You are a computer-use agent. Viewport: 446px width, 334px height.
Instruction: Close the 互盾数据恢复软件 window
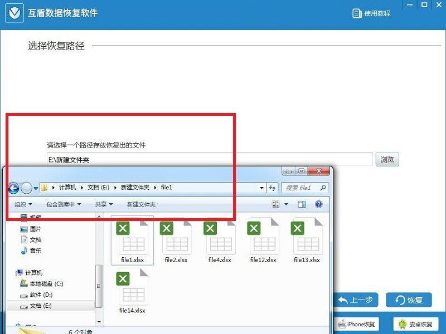click(439, 5)
